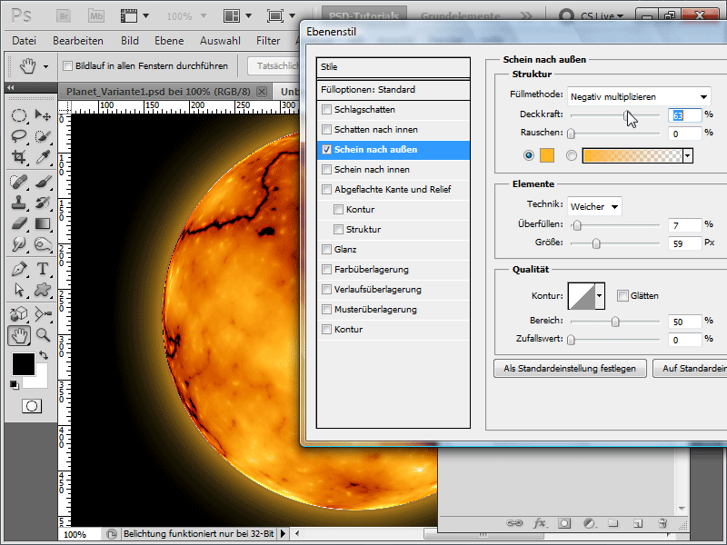727x545 pixels.
Task: Open the Auswahl menu
Action: click(x=220, y=41)
